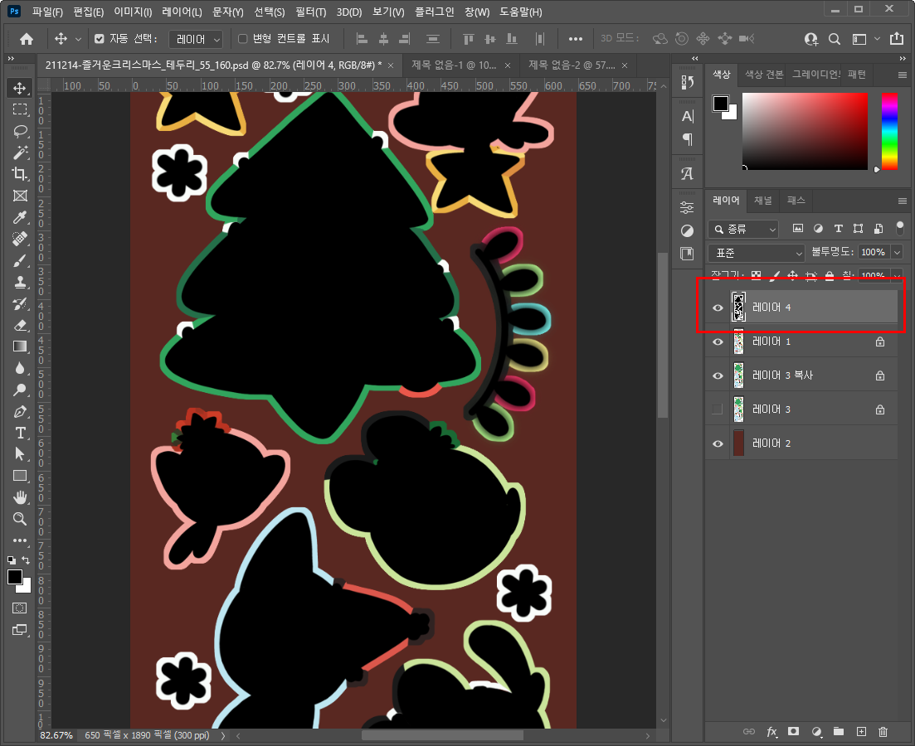Switch to the 제목 없음-1 document tab
Viewport: 915px width, 746px height.
pos(454,65)
